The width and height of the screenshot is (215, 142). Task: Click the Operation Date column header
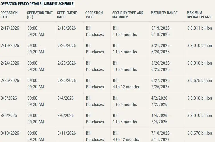tap(9, 15)
